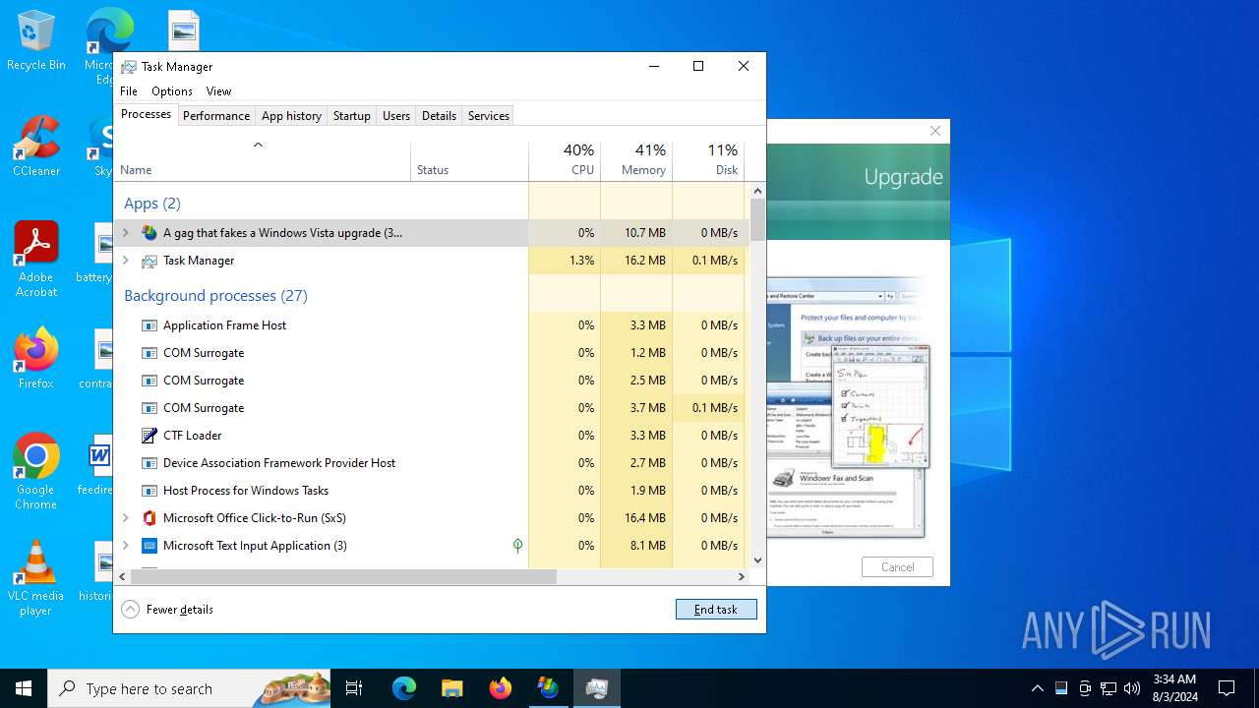Sort processes by the Status column
Image resolution: width=1259 pixels, height=708 pixels.
(x=470, y=161)
